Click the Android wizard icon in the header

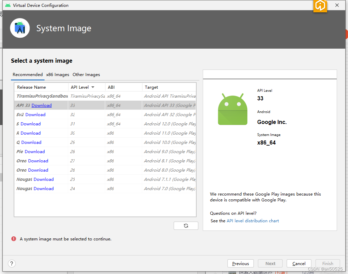tap(20, 28)
